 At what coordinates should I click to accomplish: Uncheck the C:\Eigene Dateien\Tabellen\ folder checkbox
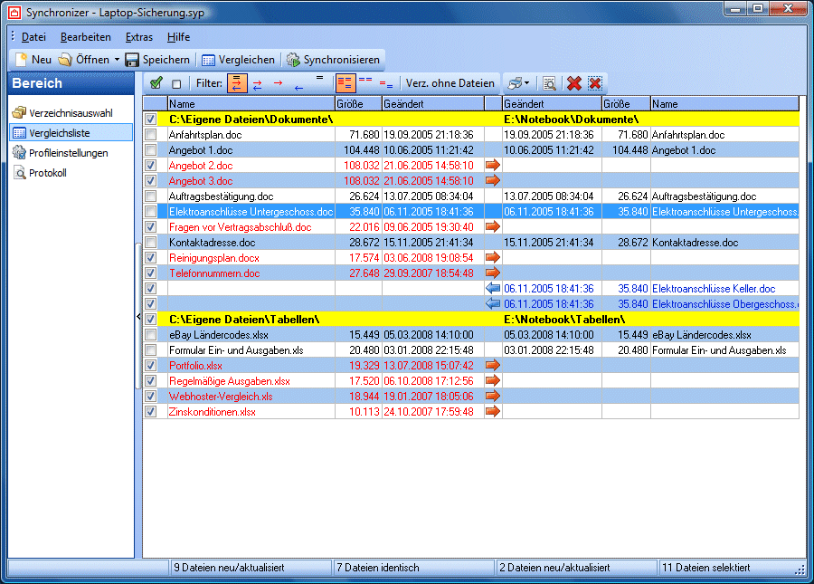coord(150,320)
